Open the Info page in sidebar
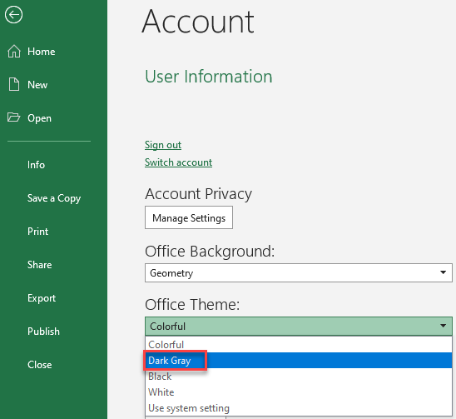This screenshot has height=419, width=456. pos(36,165)
